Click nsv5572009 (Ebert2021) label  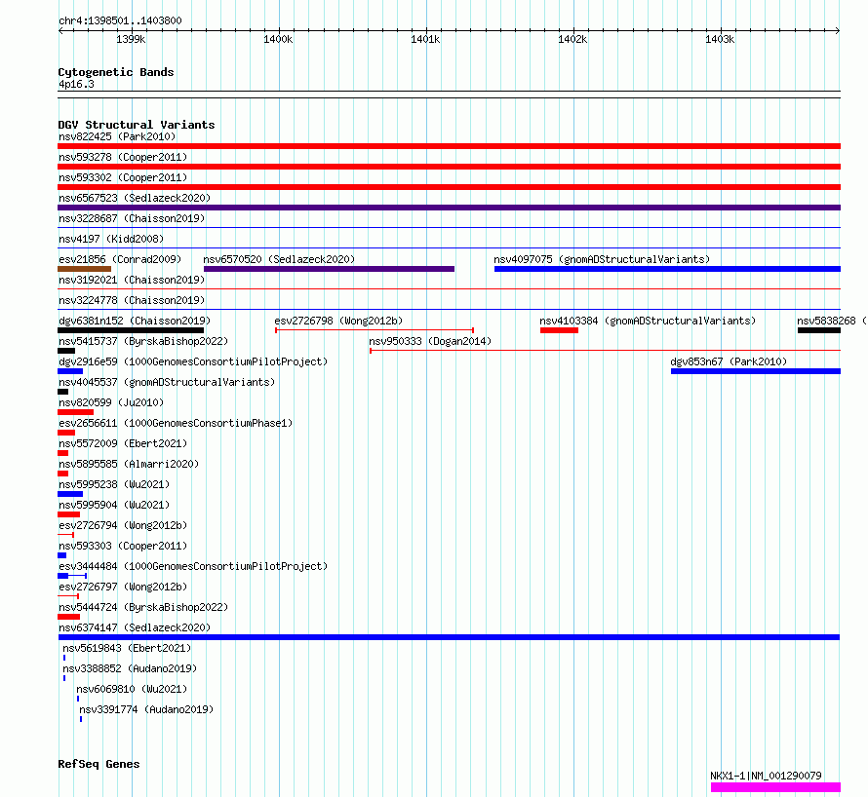coord(123,443)
